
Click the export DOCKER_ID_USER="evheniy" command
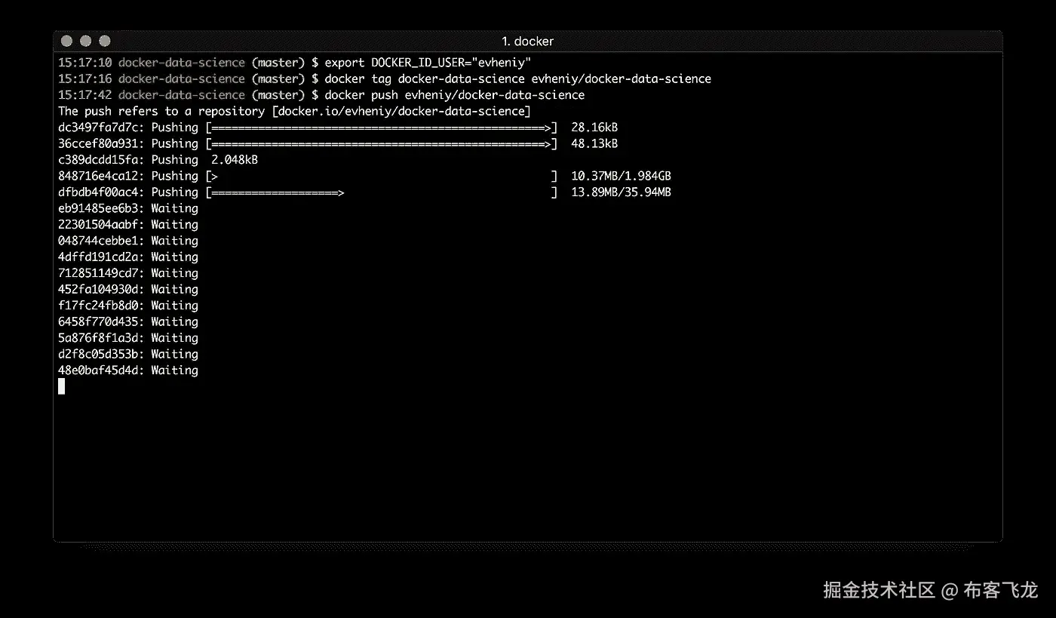click(428, 63)
